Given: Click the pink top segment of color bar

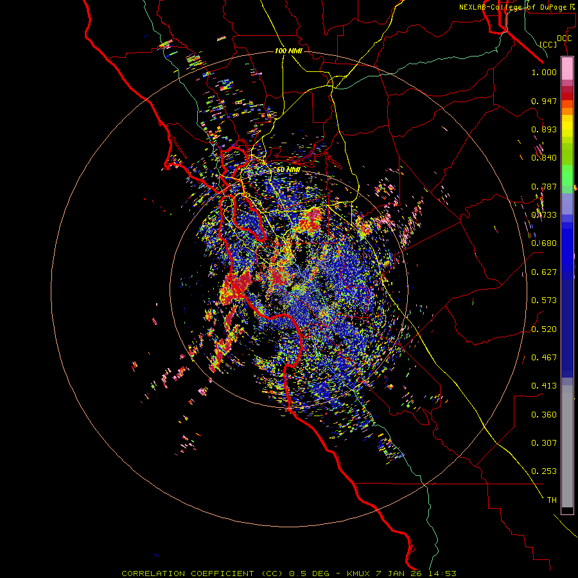Looking at the screenshot, I should tap(567, 68).
